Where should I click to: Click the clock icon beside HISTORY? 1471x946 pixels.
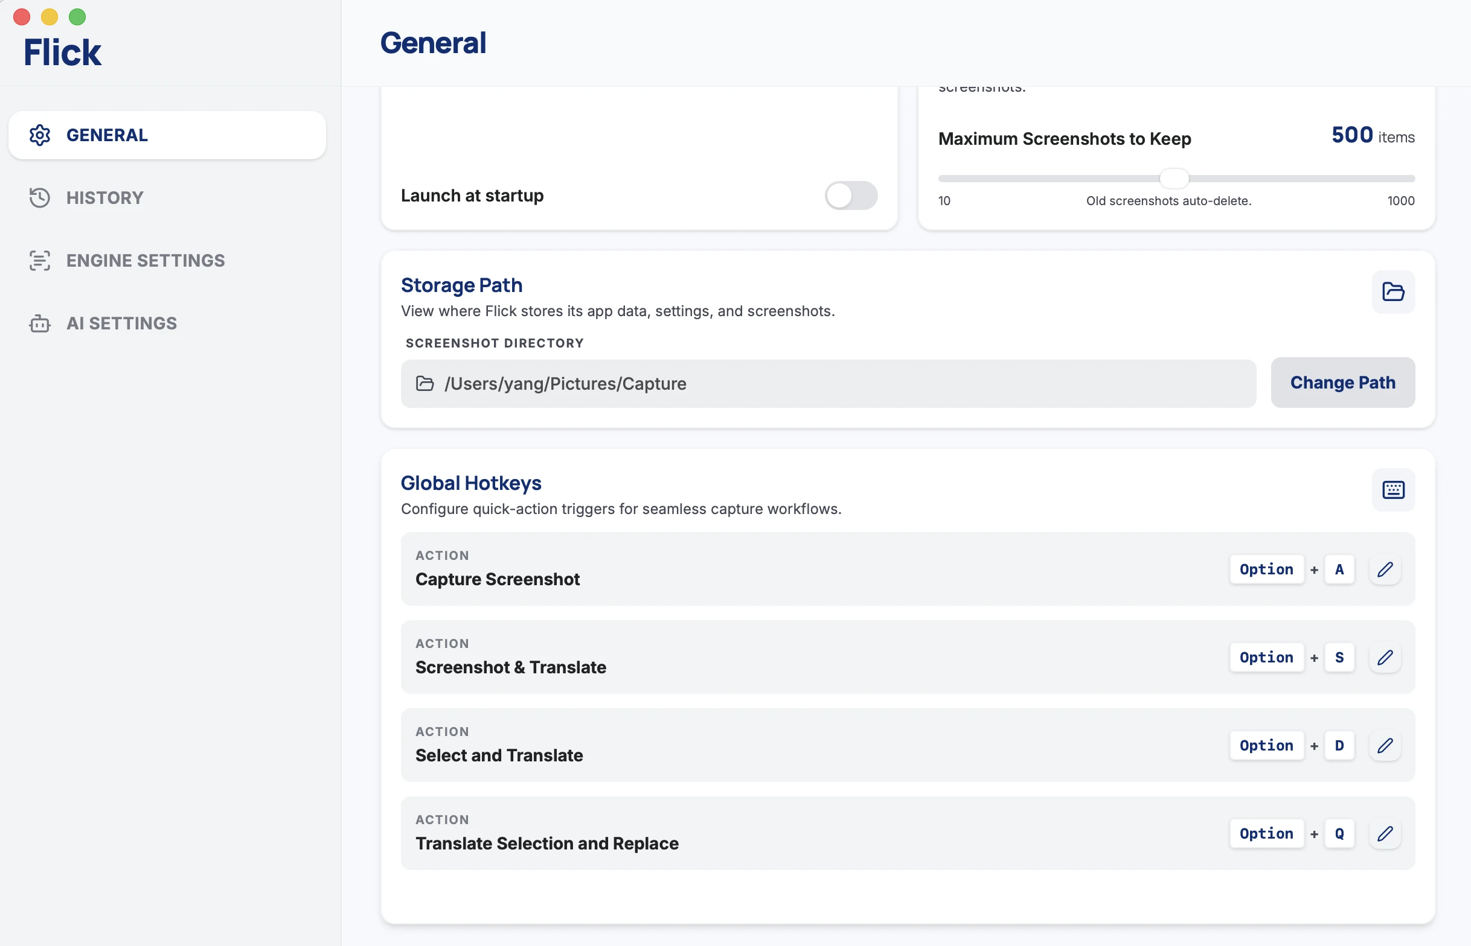tap(40, 198)
